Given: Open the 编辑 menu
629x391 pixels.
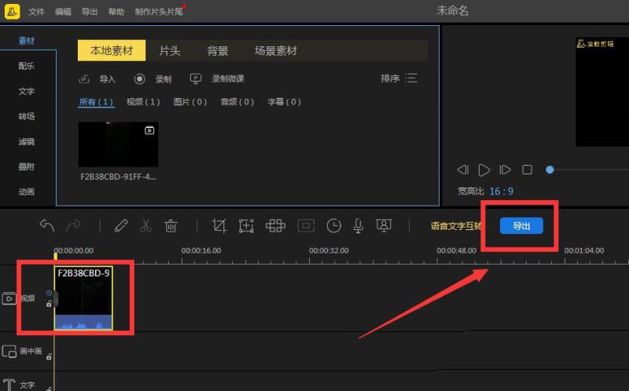Looking at the screenshot, I should tap(63, 12).
